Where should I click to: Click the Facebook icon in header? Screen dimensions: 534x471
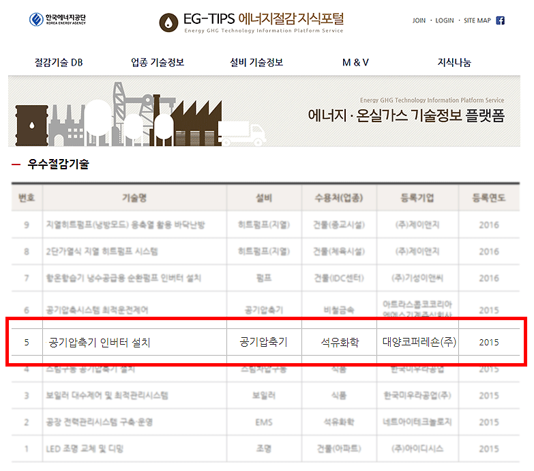click(x=500, y=20)
